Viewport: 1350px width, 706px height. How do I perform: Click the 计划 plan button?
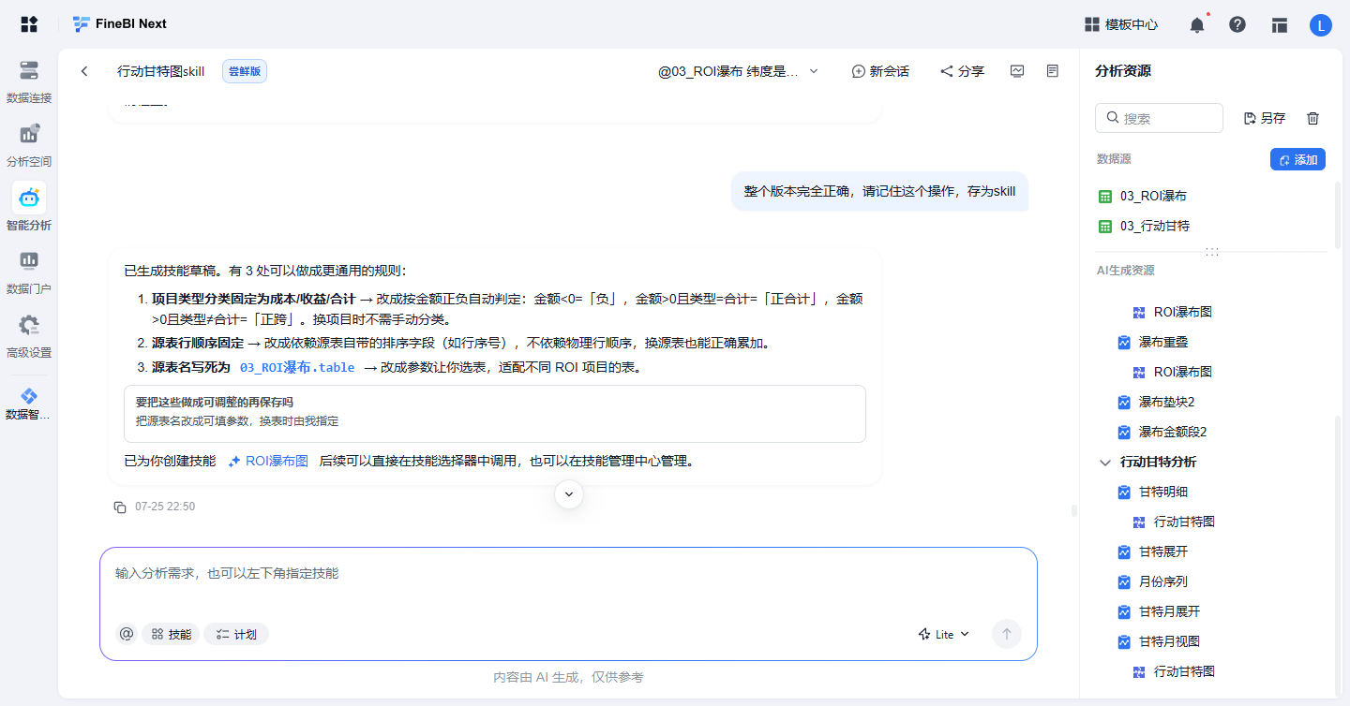point(236,634)
